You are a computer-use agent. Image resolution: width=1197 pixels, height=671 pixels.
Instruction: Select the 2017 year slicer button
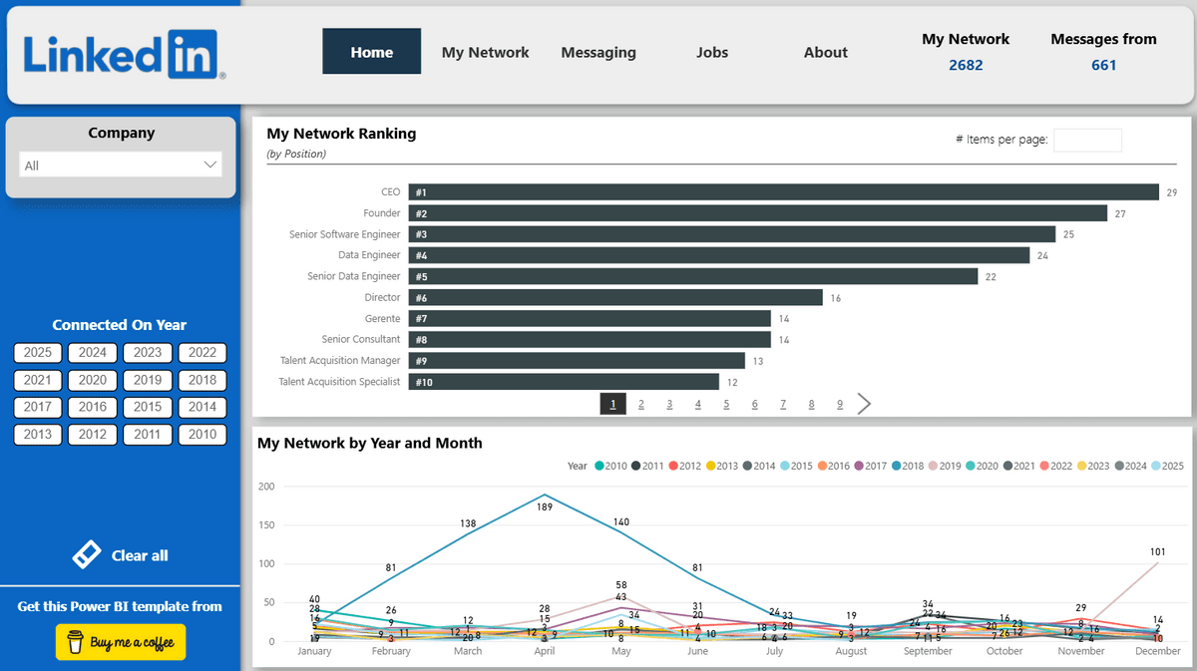click(x=38, y=407)
